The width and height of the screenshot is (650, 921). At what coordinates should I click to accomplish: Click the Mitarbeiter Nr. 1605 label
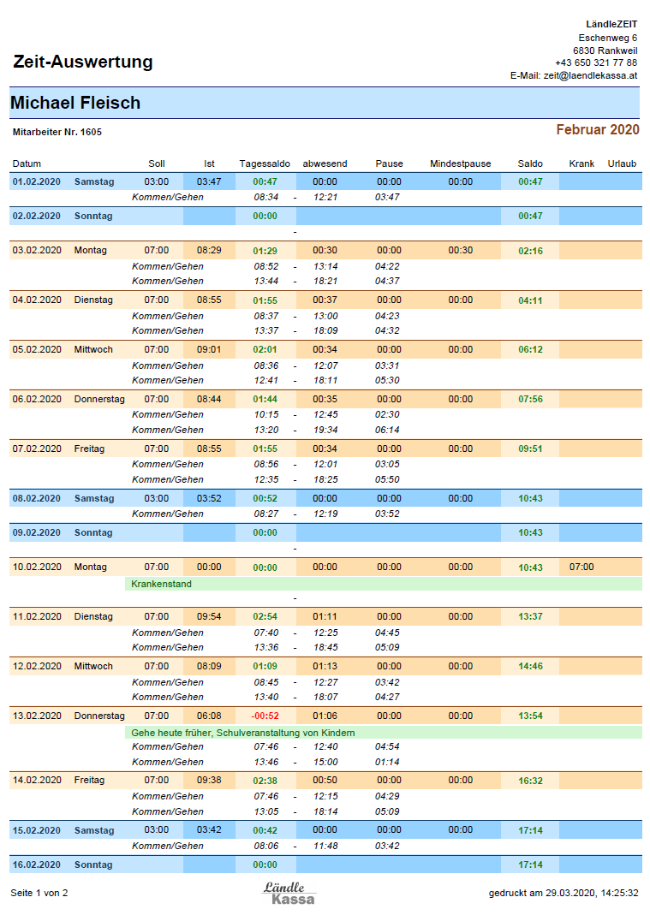pos(57,132)
